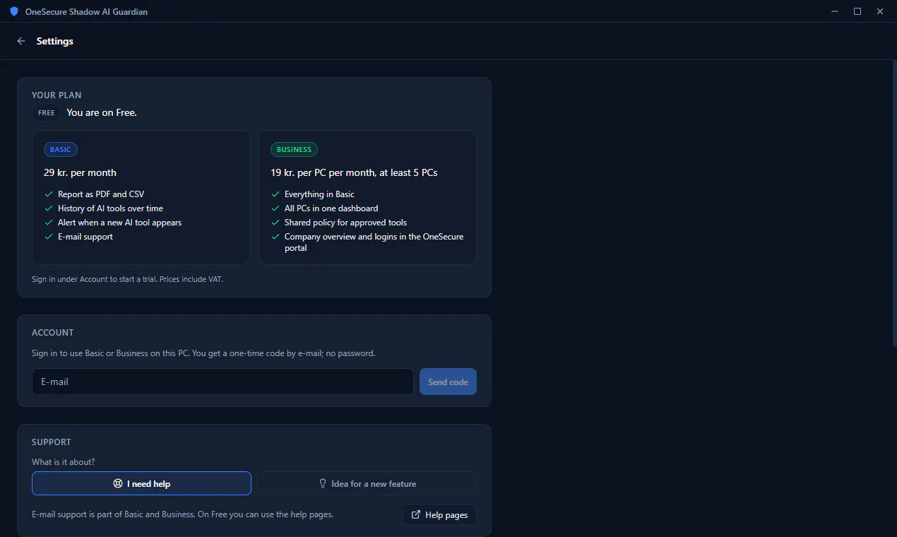The width and height of the screenshot is (897, 537).
Task: Maximize the OneSecure window
Action: pos(857,11)
